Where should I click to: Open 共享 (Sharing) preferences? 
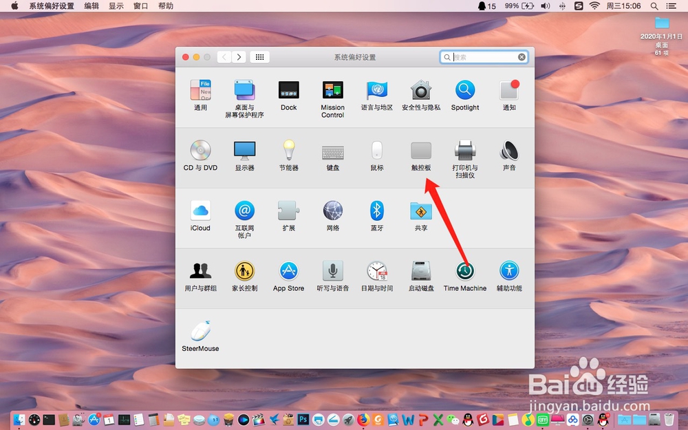pos(421,216)
